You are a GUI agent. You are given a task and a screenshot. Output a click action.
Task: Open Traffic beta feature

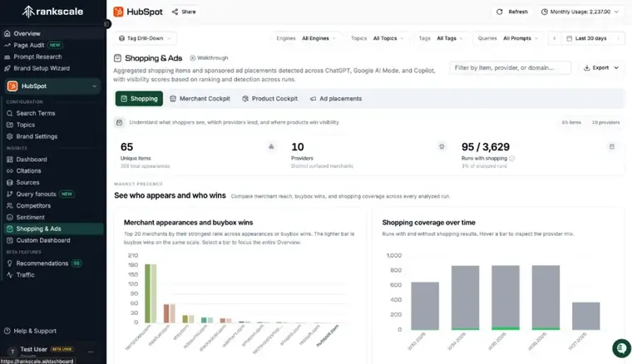pos(26,275)
